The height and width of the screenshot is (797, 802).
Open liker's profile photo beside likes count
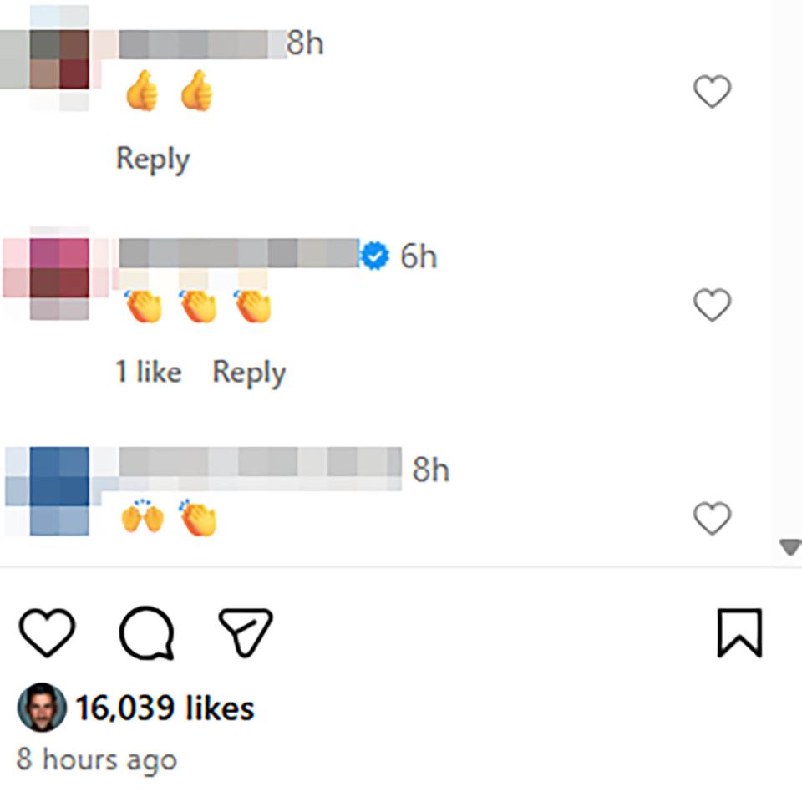pyautogui.click(x=41, y=708)
